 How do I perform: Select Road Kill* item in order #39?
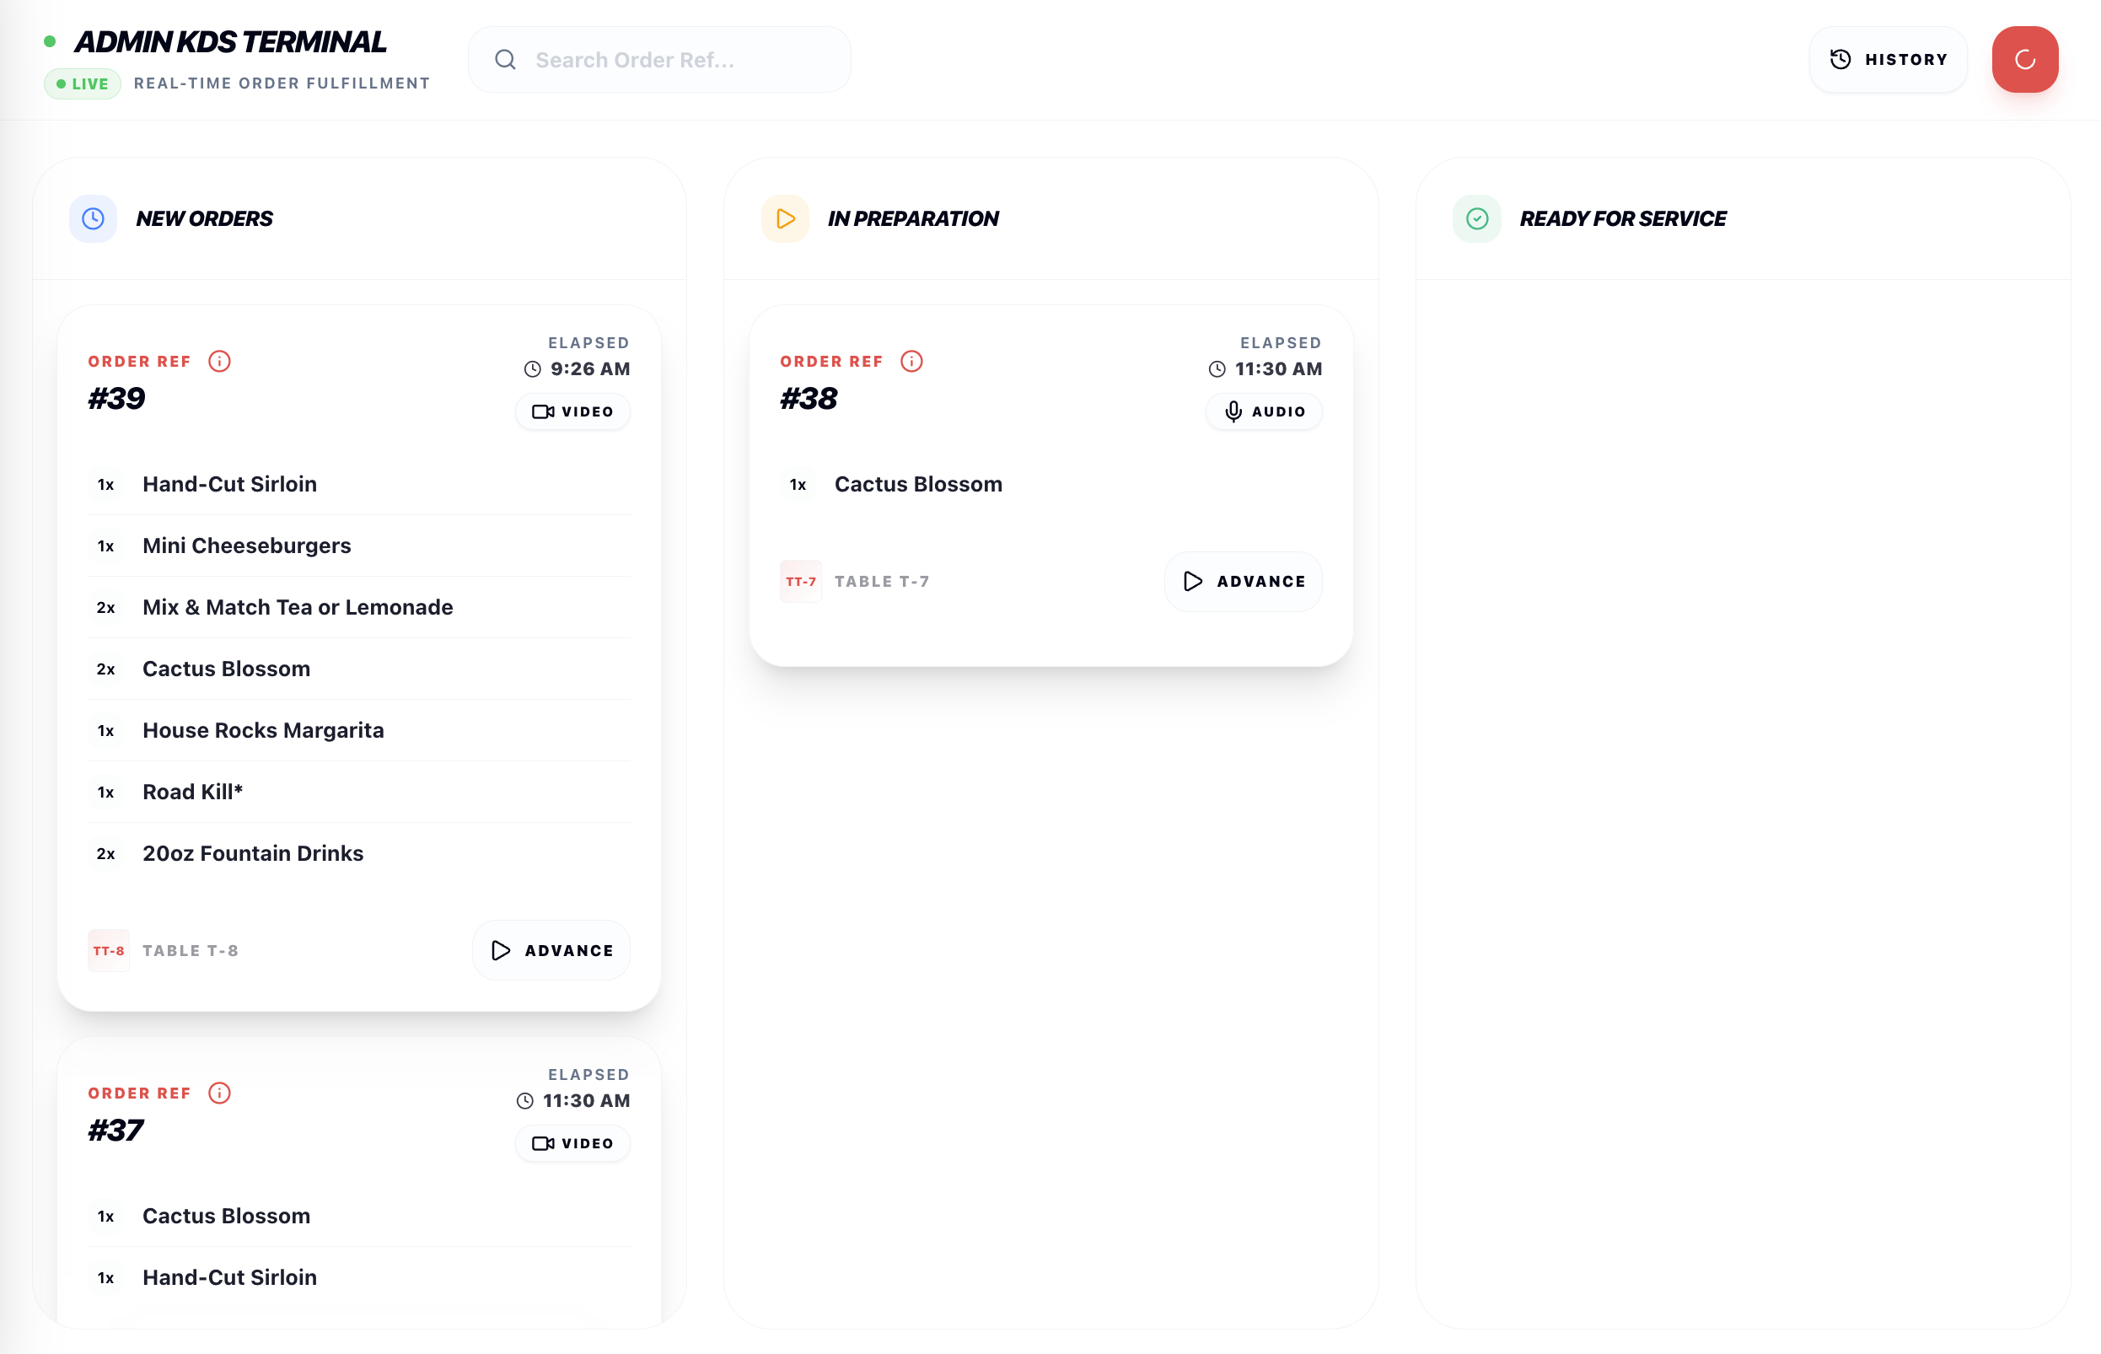coord(192,793)
